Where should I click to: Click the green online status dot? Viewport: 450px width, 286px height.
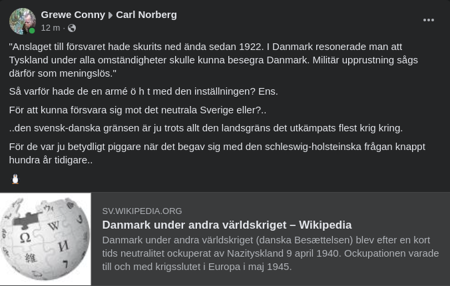32,31
